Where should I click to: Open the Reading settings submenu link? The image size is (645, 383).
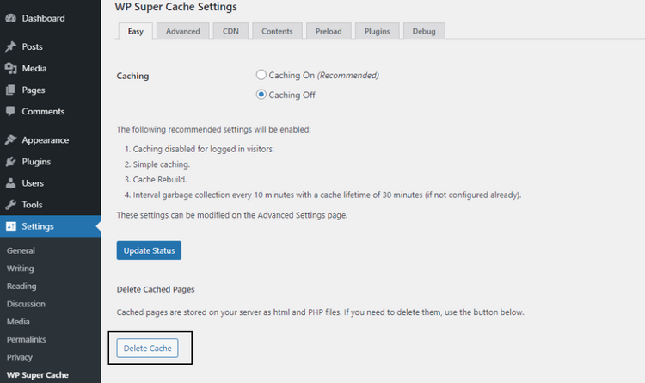(21, 287)
